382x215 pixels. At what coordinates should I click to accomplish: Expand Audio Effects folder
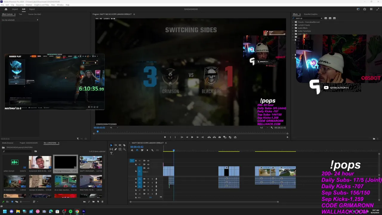pos(293,28)
